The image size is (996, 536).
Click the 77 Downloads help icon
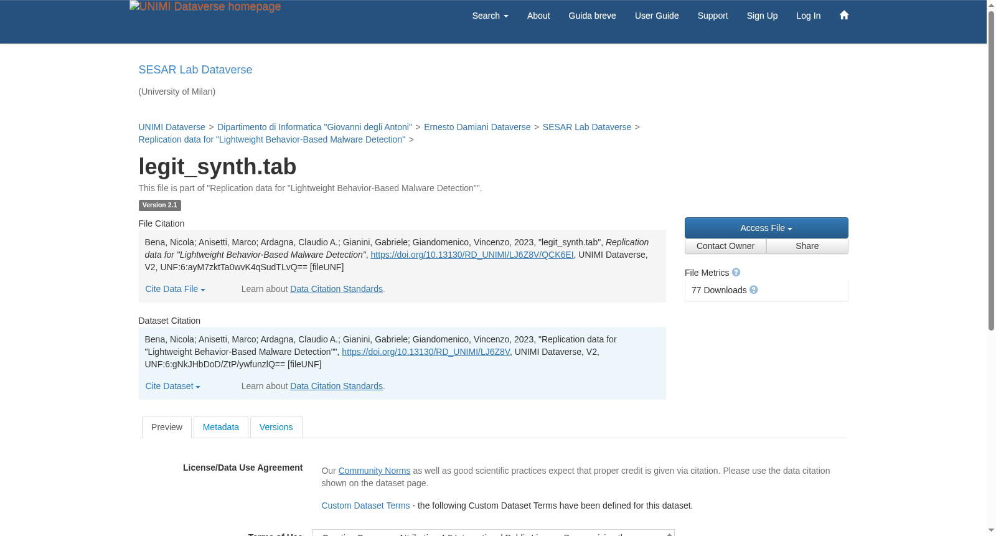point(753,290)
